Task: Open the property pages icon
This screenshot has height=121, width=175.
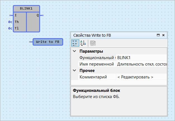Action: 93,43
